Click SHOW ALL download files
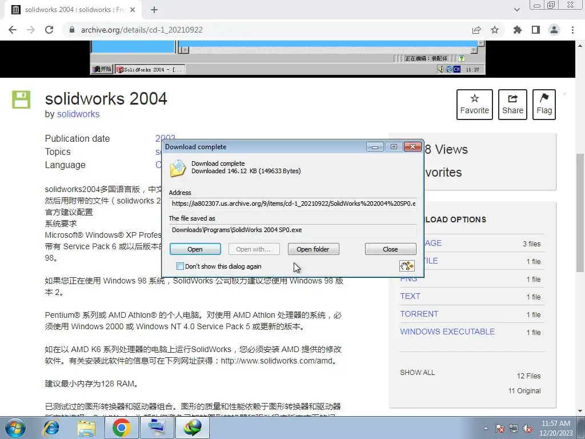Screen dimensions: 585x439 (x=418, y=373)
